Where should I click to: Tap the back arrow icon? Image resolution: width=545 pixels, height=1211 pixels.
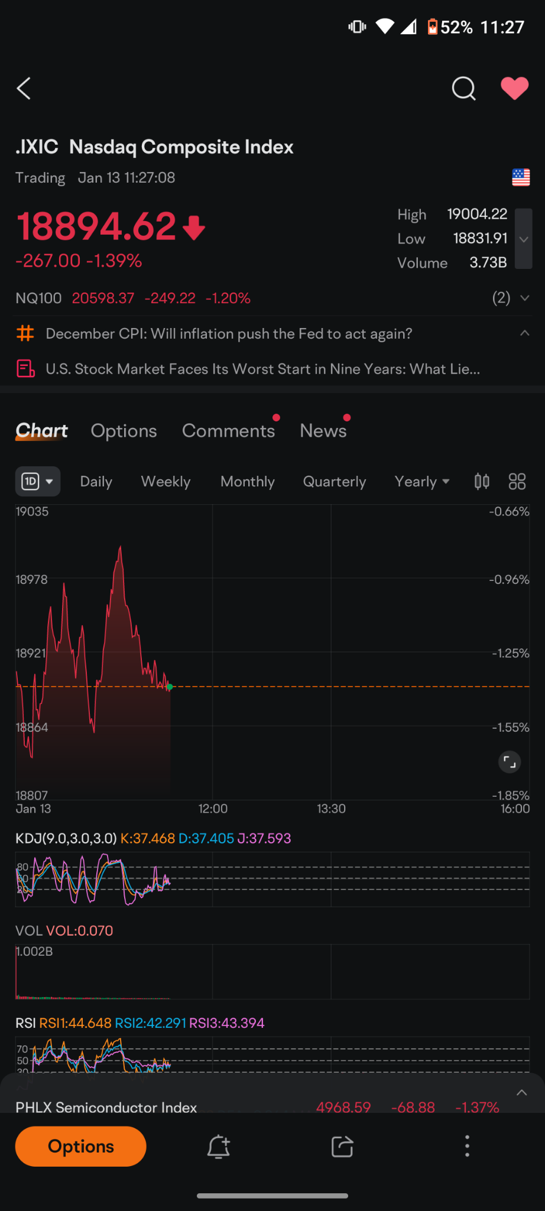24,89
